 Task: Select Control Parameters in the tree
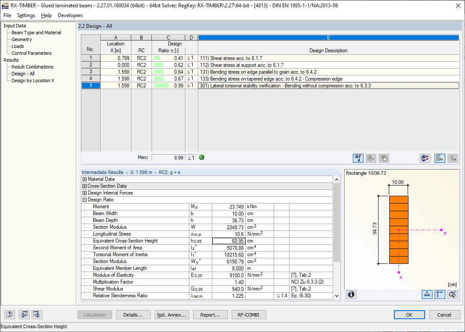click(31, 53)
